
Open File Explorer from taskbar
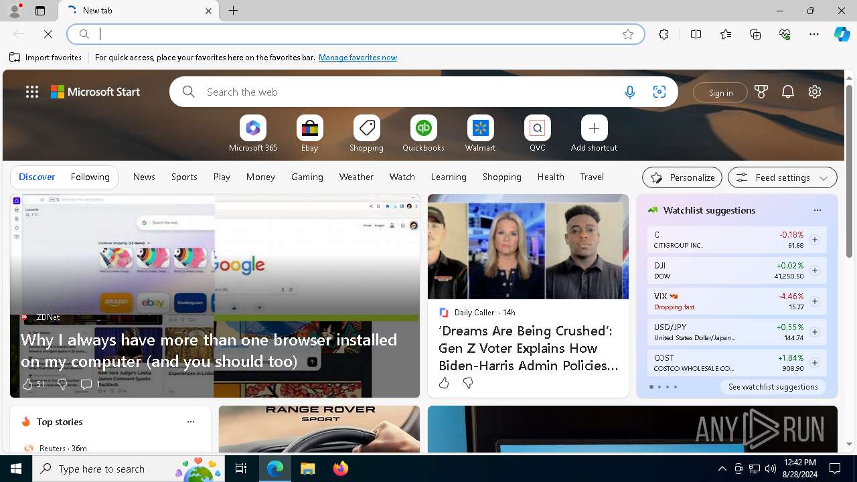[308, 469]
